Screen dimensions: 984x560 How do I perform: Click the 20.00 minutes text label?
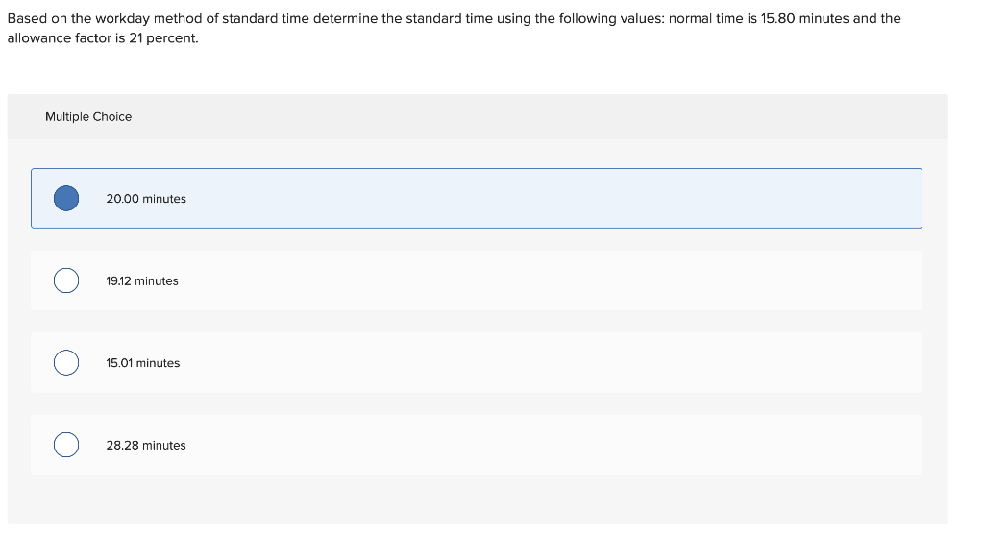[146, 199]
